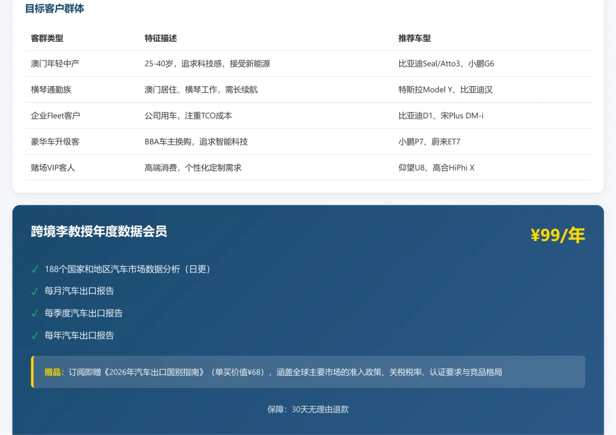Select the 澳门年轻中产 row label
The width and height of the screenshot is (616, 435).
pyautogui.click(x=55, y=64)
